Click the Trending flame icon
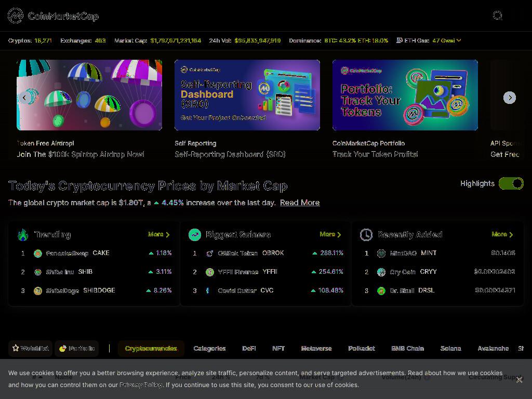The image size is (532, 399). click(23, 234)
